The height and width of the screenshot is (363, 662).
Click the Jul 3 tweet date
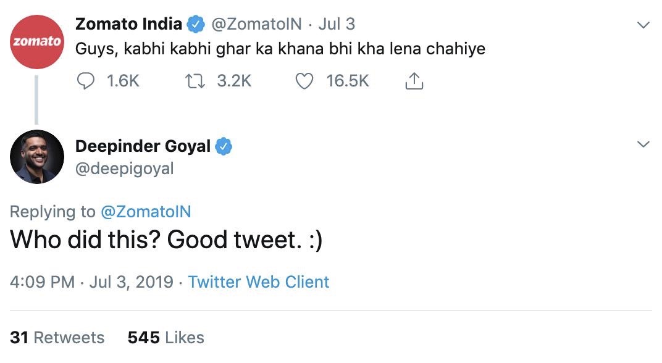click(337, 25)
